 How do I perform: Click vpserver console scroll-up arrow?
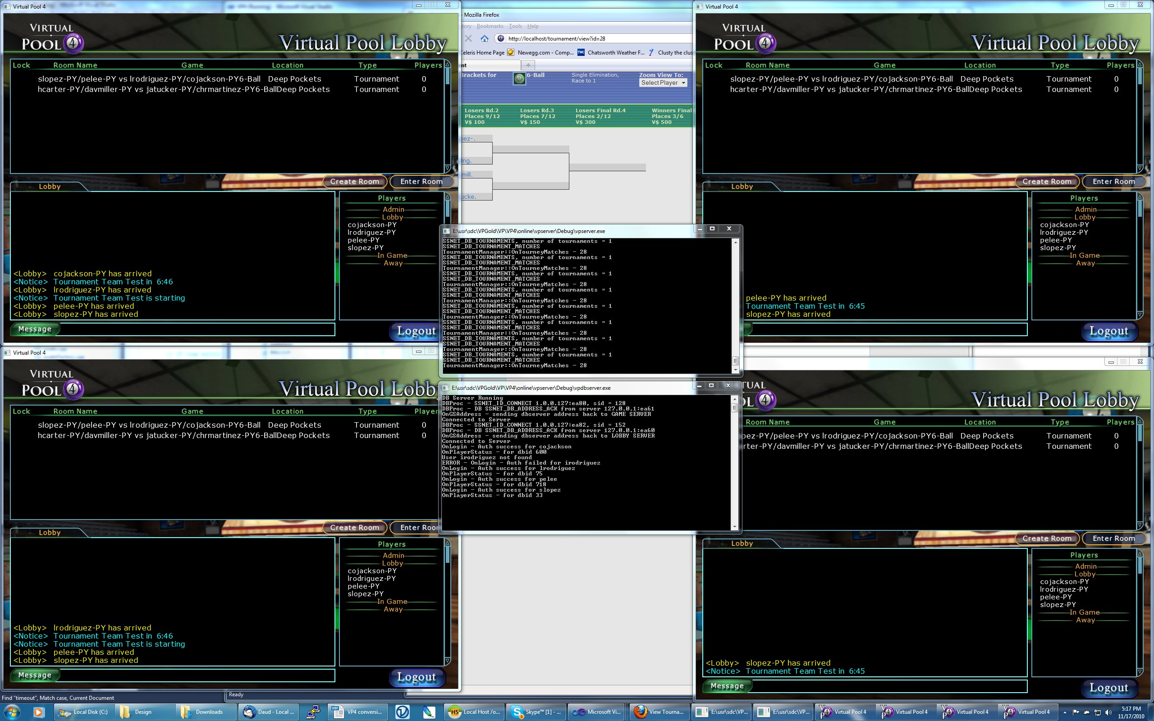(735, 242)
